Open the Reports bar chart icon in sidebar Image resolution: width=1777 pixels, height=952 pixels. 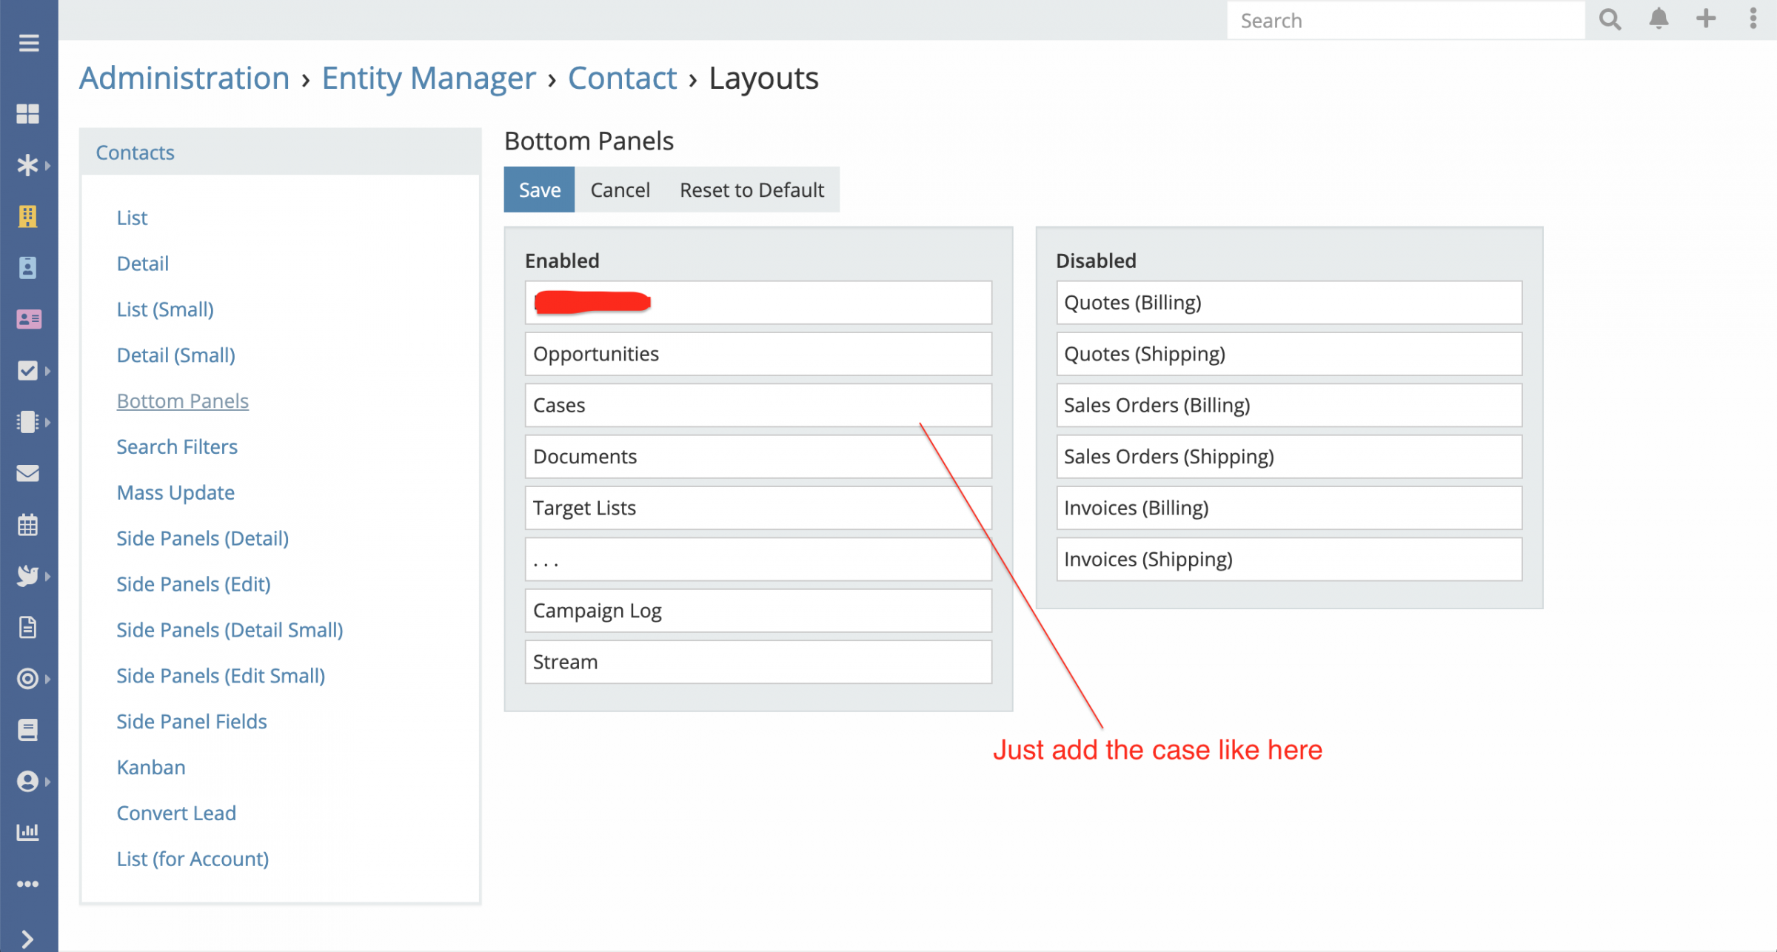27,832
